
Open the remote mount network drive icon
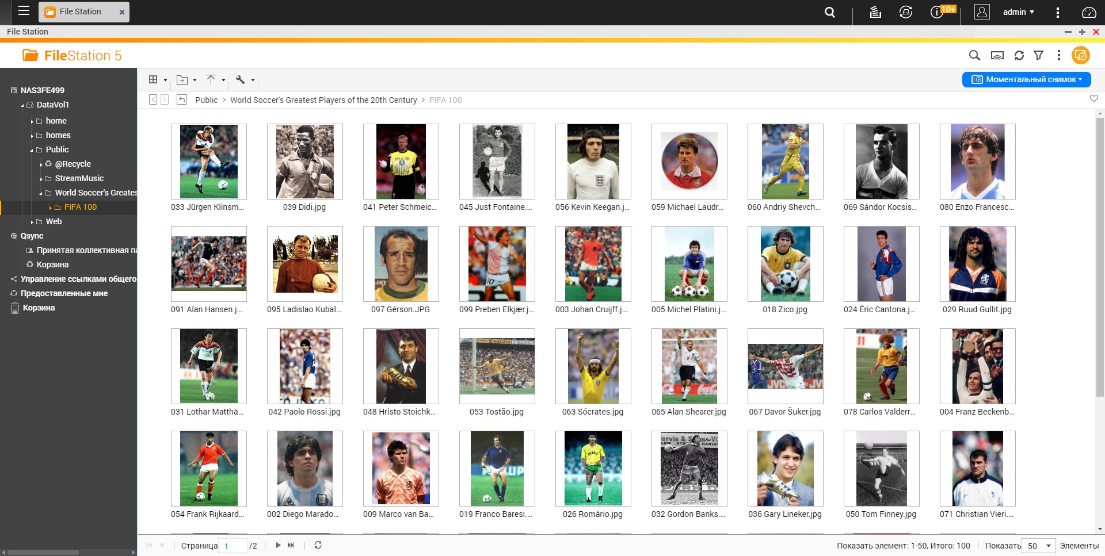pyautogui.click(x=997, y=55)
